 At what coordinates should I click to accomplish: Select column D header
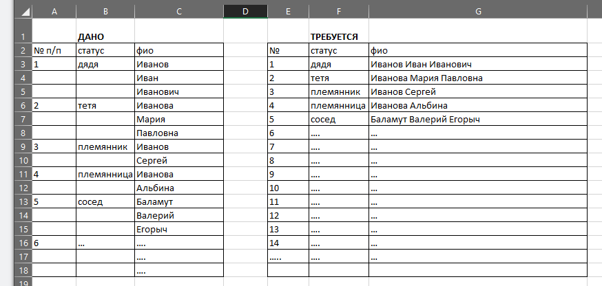pos(245,12)
